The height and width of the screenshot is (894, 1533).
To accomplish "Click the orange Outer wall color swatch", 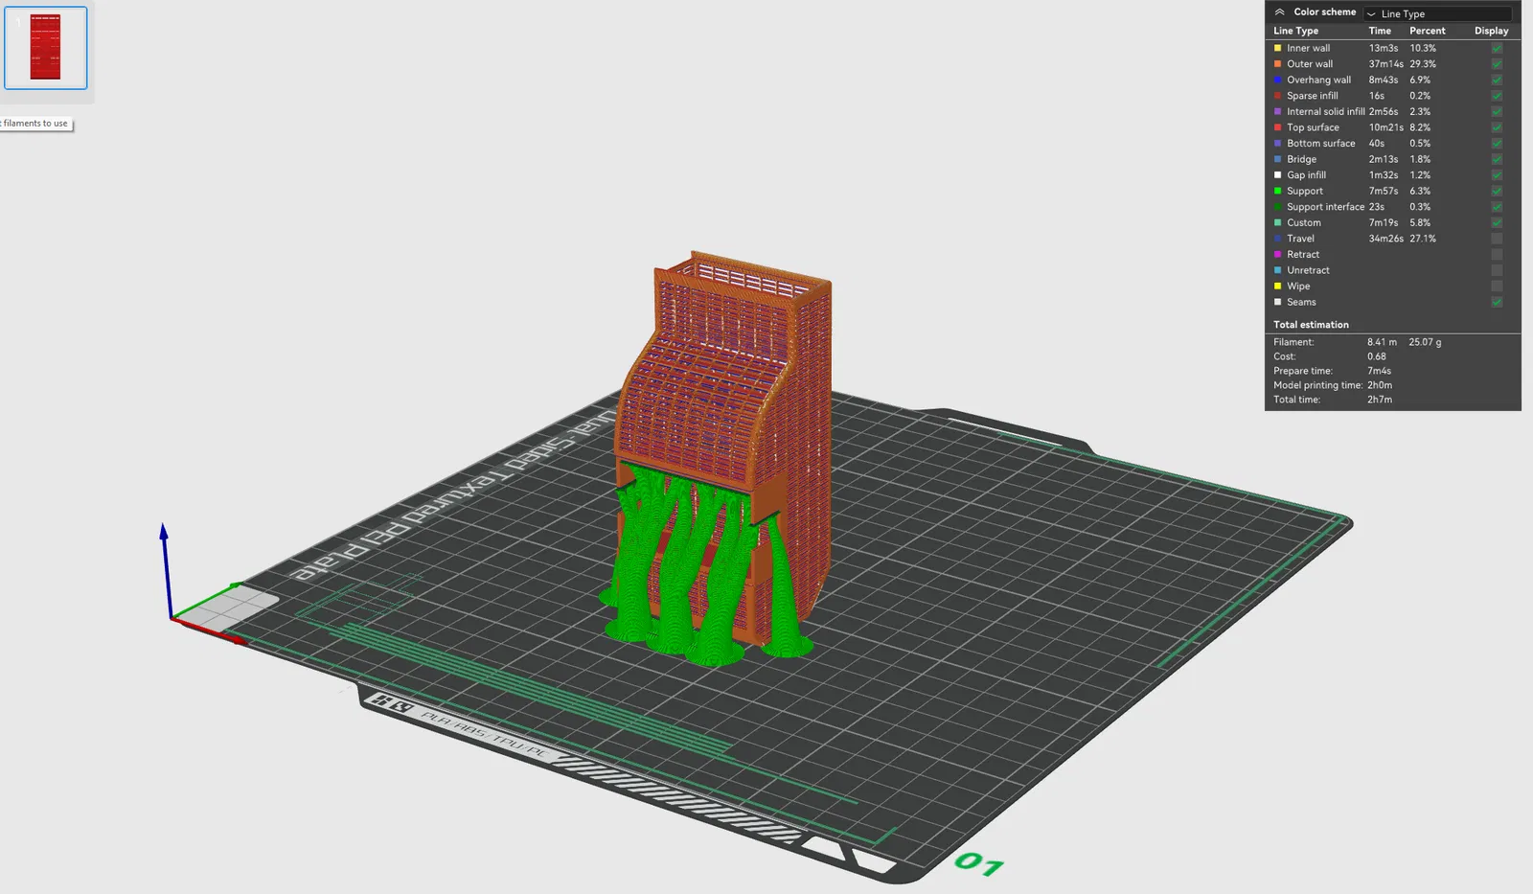I will pyautogui.click(x=1277, y=64).
